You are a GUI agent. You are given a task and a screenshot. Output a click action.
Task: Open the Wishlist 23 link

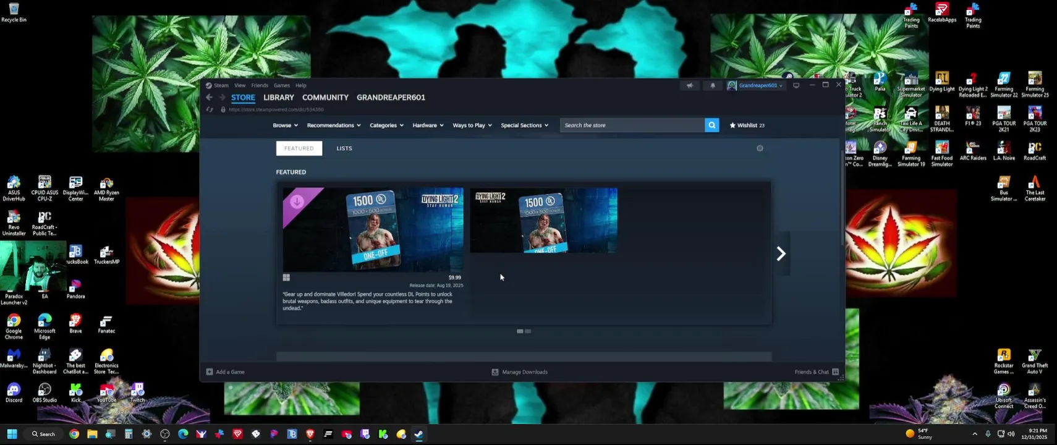(x=747, y=125)
